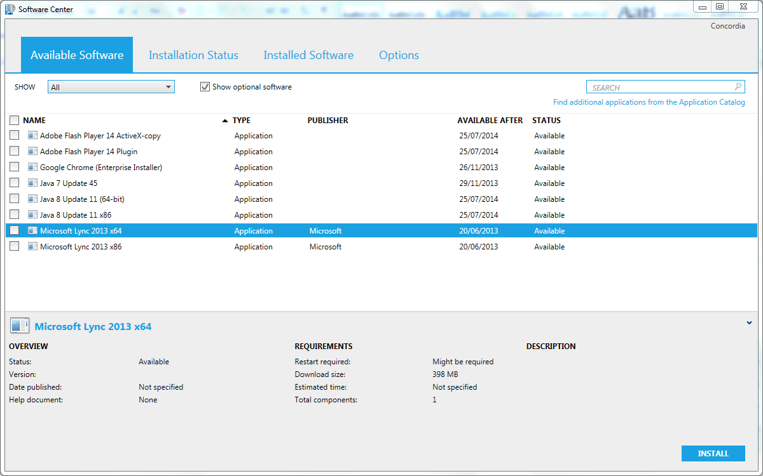Check the select-all checkbox in the header row
Image resolution: width=763 pixels, height=476 pixels.
pos(14,120)
